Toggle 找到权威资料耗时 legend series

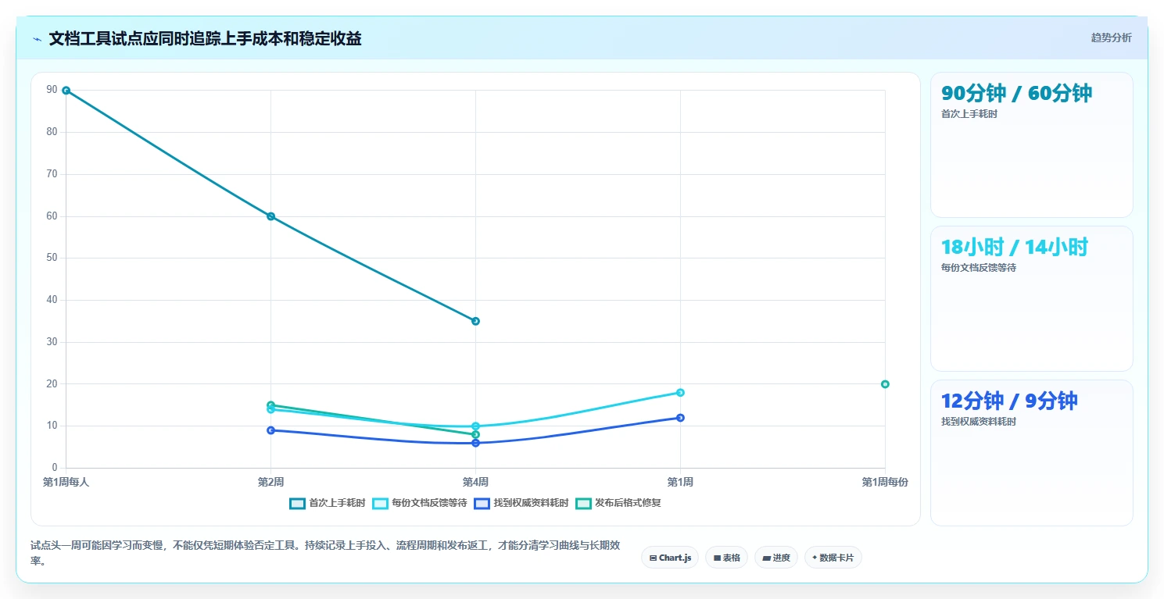pyautogui.click(x=521, y=503)
